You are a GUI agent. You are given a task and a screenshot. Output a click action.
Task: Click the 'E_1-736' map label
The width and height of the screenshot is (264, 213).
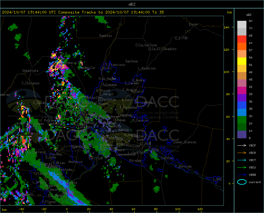click(181, 38)
